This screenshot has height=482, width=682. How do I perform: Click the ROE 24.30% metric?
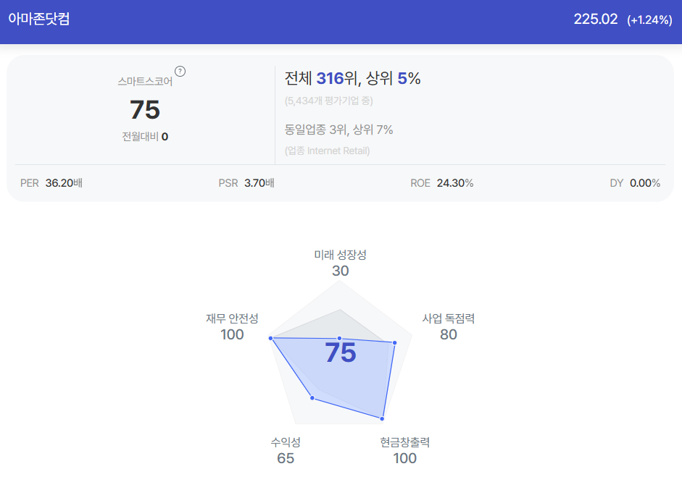coord(442,183)
